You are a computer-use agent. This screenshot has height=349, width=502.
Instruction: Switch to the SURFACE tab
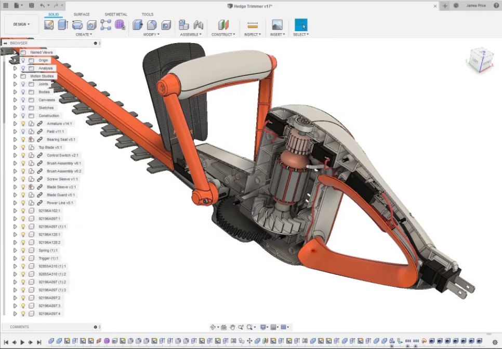coord(82,15)
